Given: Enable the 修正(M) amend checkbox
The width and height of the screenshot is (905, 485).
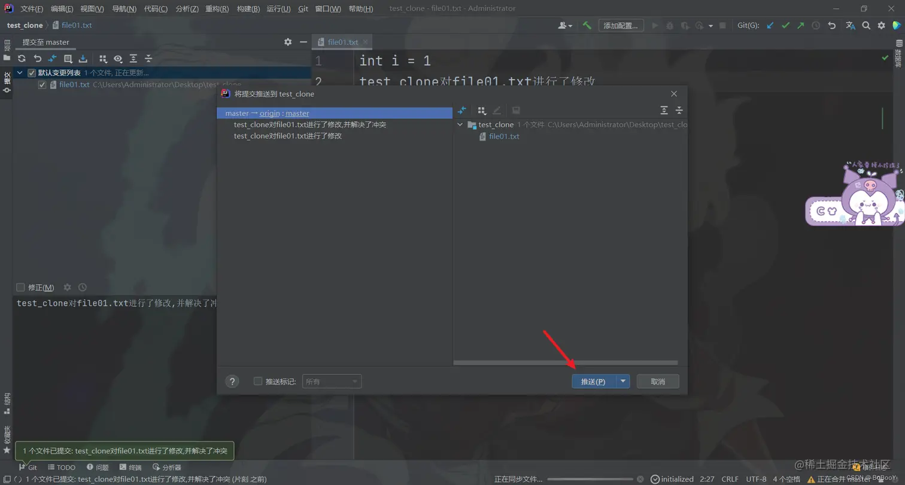Looking at the screenshot, I should pos(21,288).
